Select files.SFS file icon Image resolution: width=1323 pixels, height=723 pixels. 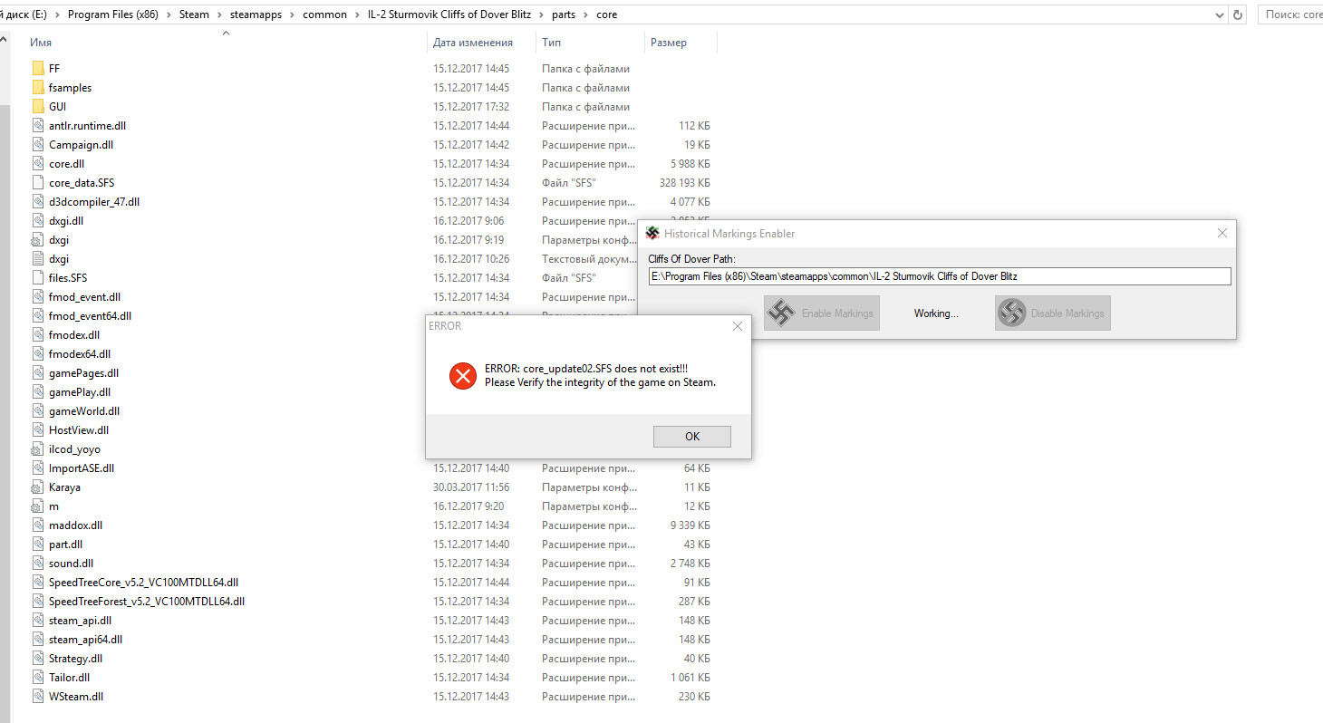coord(37,278)
